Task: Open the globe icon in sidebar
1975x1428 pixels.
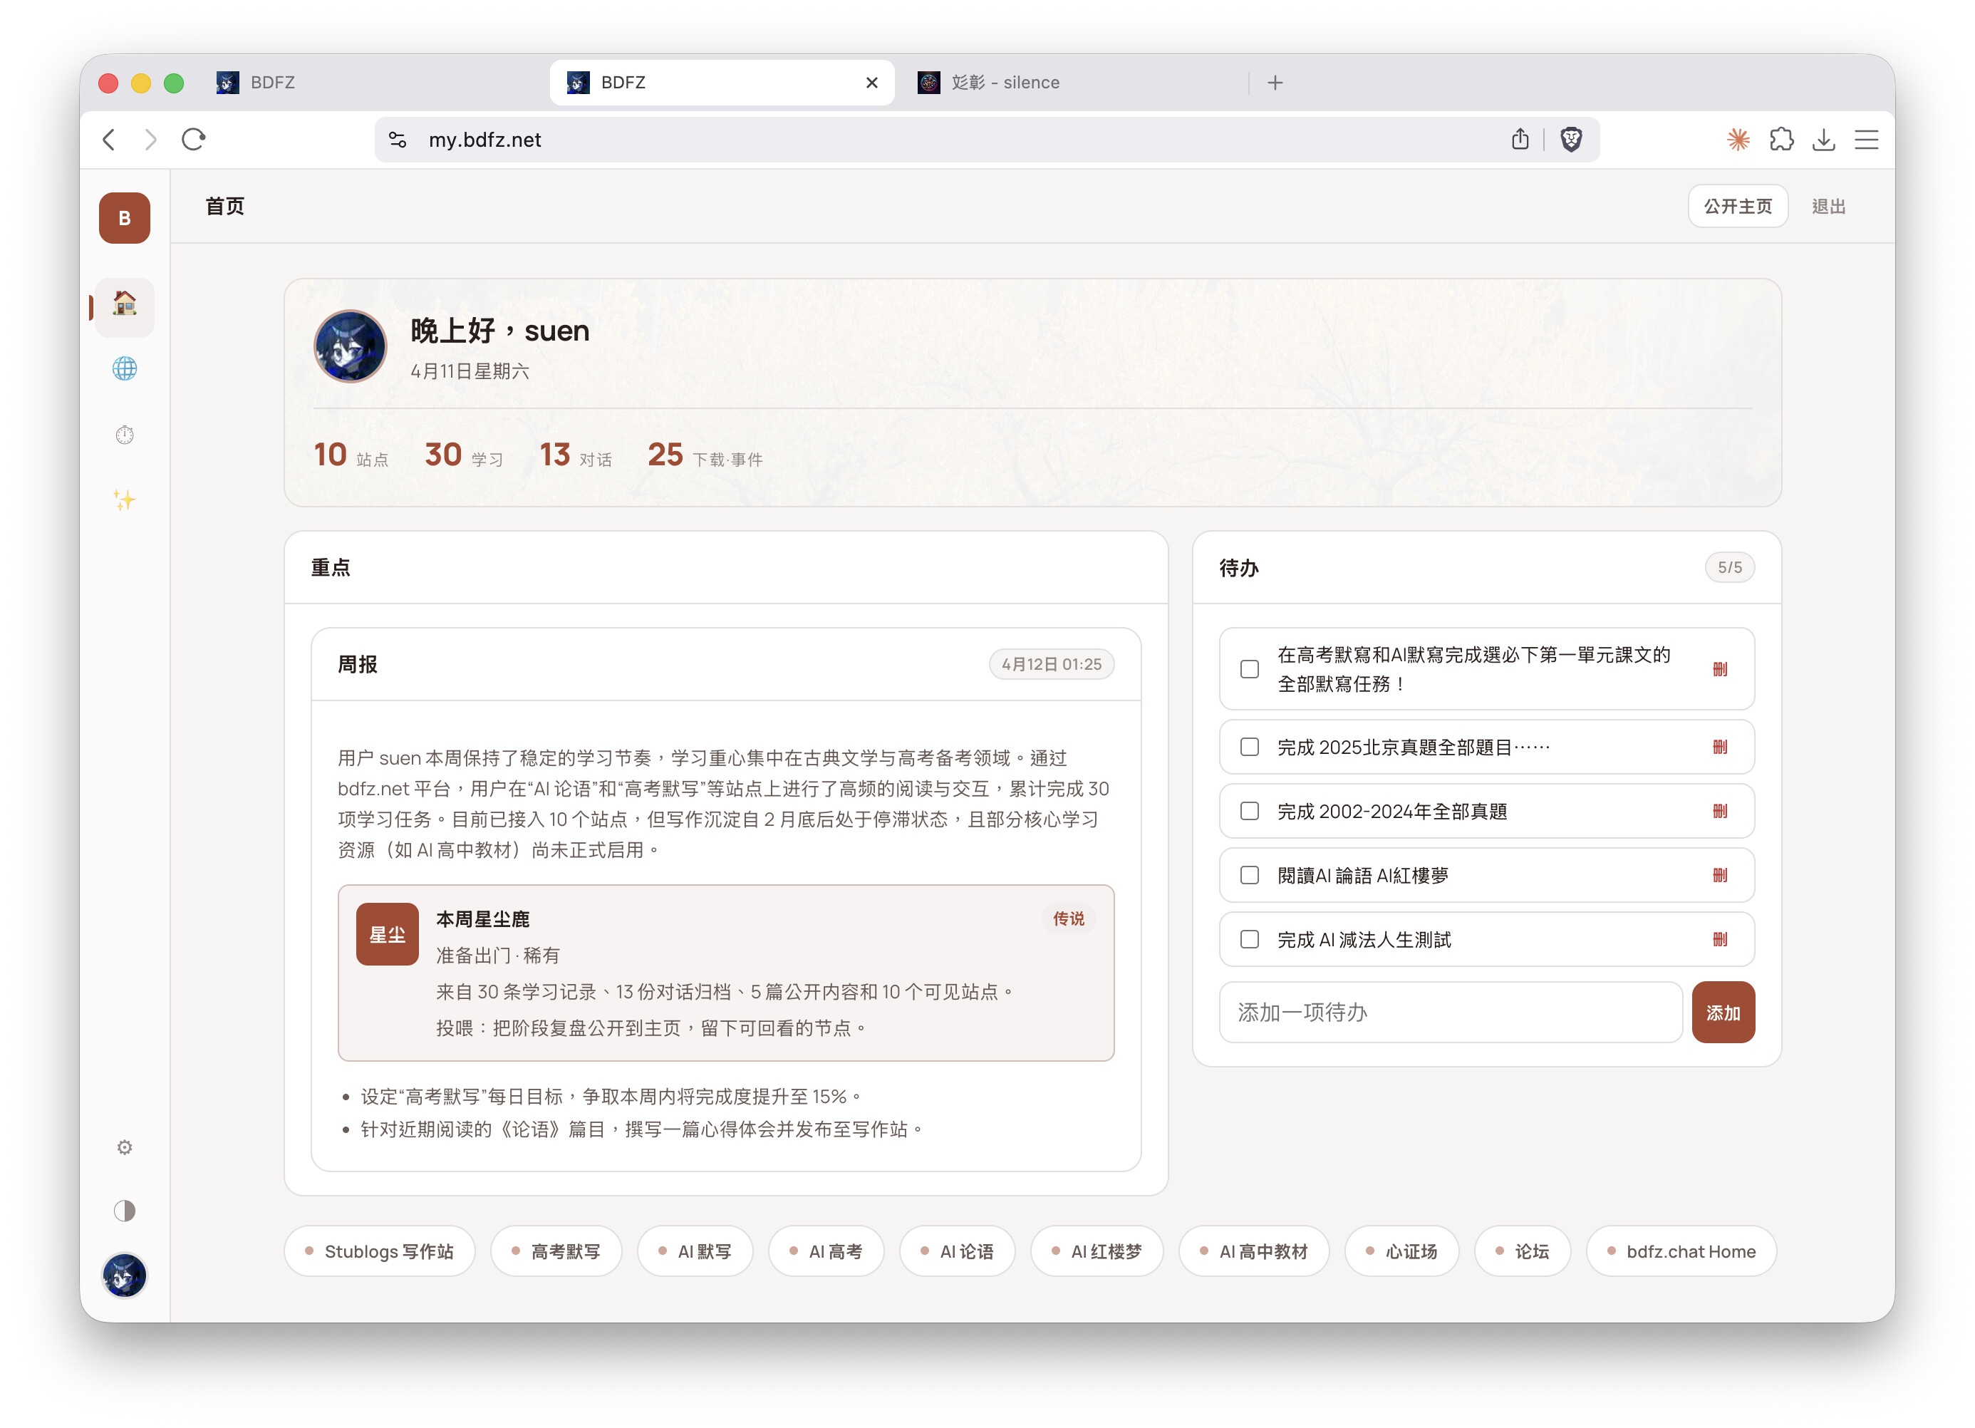Action: [125, 369]
